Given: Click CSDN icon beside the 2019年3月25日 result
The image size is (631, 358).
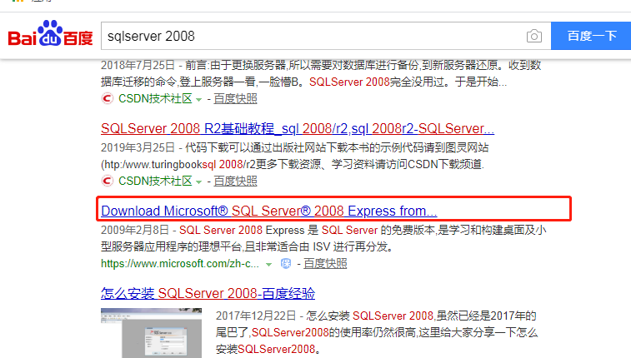Looking at the screenshot, I should click(107, 181).
